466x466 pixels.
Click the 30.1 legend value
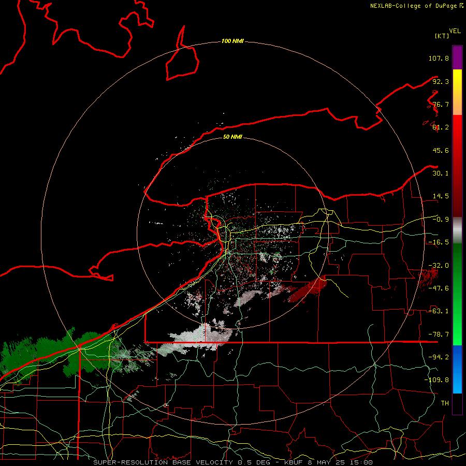click(x=441, y=173)
